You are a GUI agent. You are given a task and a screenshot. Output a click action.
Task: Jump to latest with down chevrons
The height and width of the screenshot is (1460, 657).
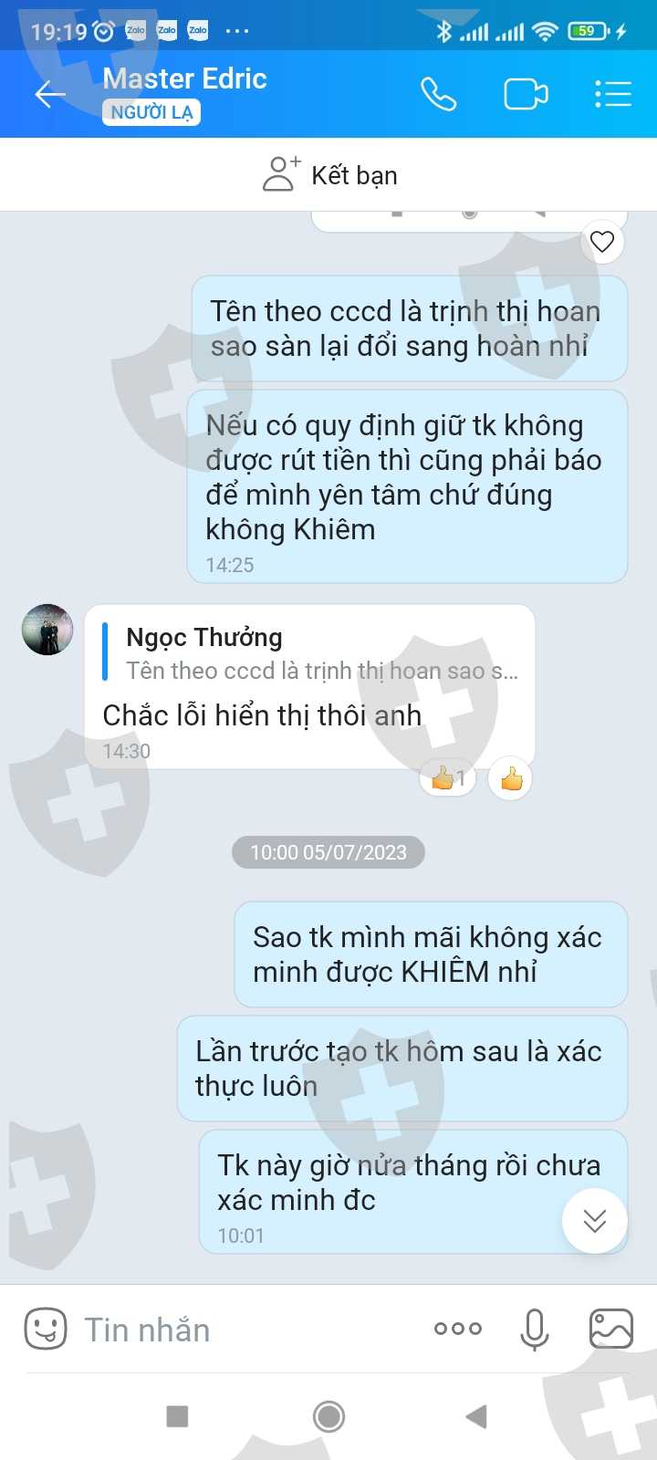click(x=595, y=1221)
